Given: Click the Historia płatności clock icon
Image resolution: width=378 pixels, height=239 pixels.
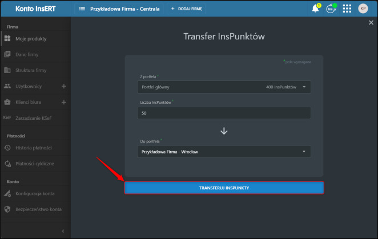Looking at the screenshot, I should coord(7,148).
